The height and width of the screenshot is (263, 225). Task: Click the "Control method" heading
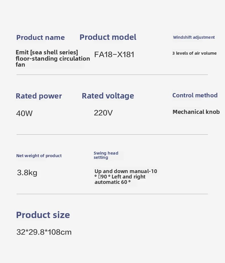tap(195, 95)
